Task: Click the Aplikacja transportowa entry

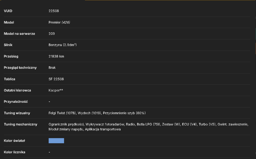Action: tap(103, 129)
